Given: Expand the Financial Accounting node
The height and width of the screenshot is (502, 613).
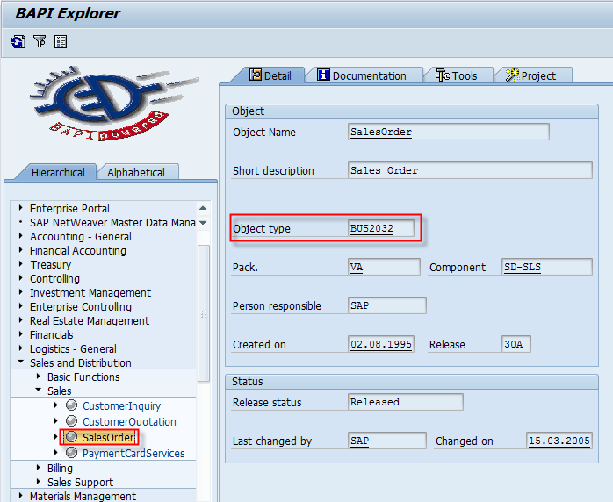Looking at the screenshot, I should 21,250.
